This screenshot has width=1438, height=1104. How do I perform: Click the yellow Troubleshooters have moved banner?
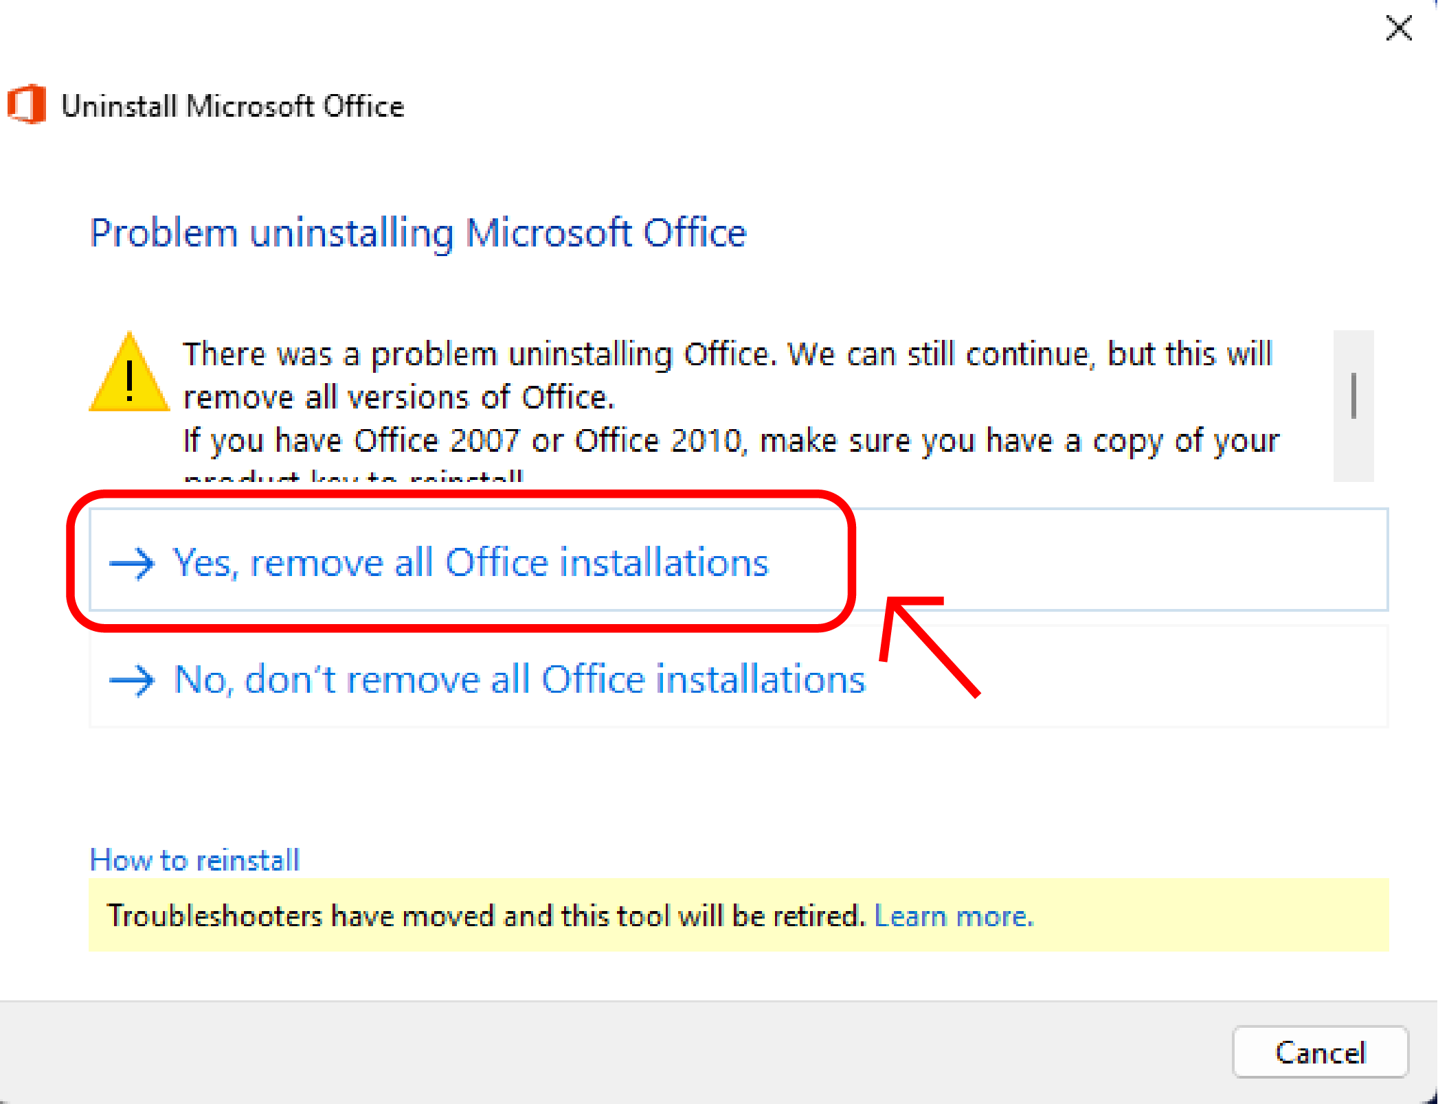739,915
